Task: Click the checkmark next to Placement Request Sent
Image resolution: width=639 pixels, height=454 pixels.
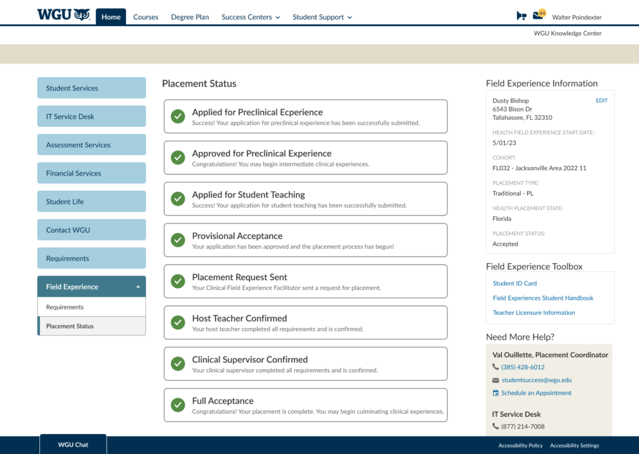Action: (178, 281)
